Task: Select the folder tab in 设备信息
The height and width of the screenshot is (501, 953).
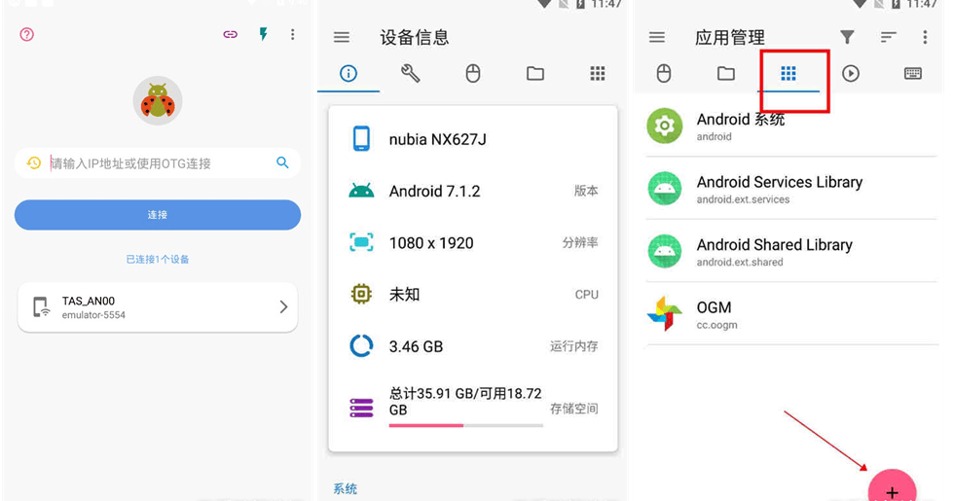Action: point(535,74)
